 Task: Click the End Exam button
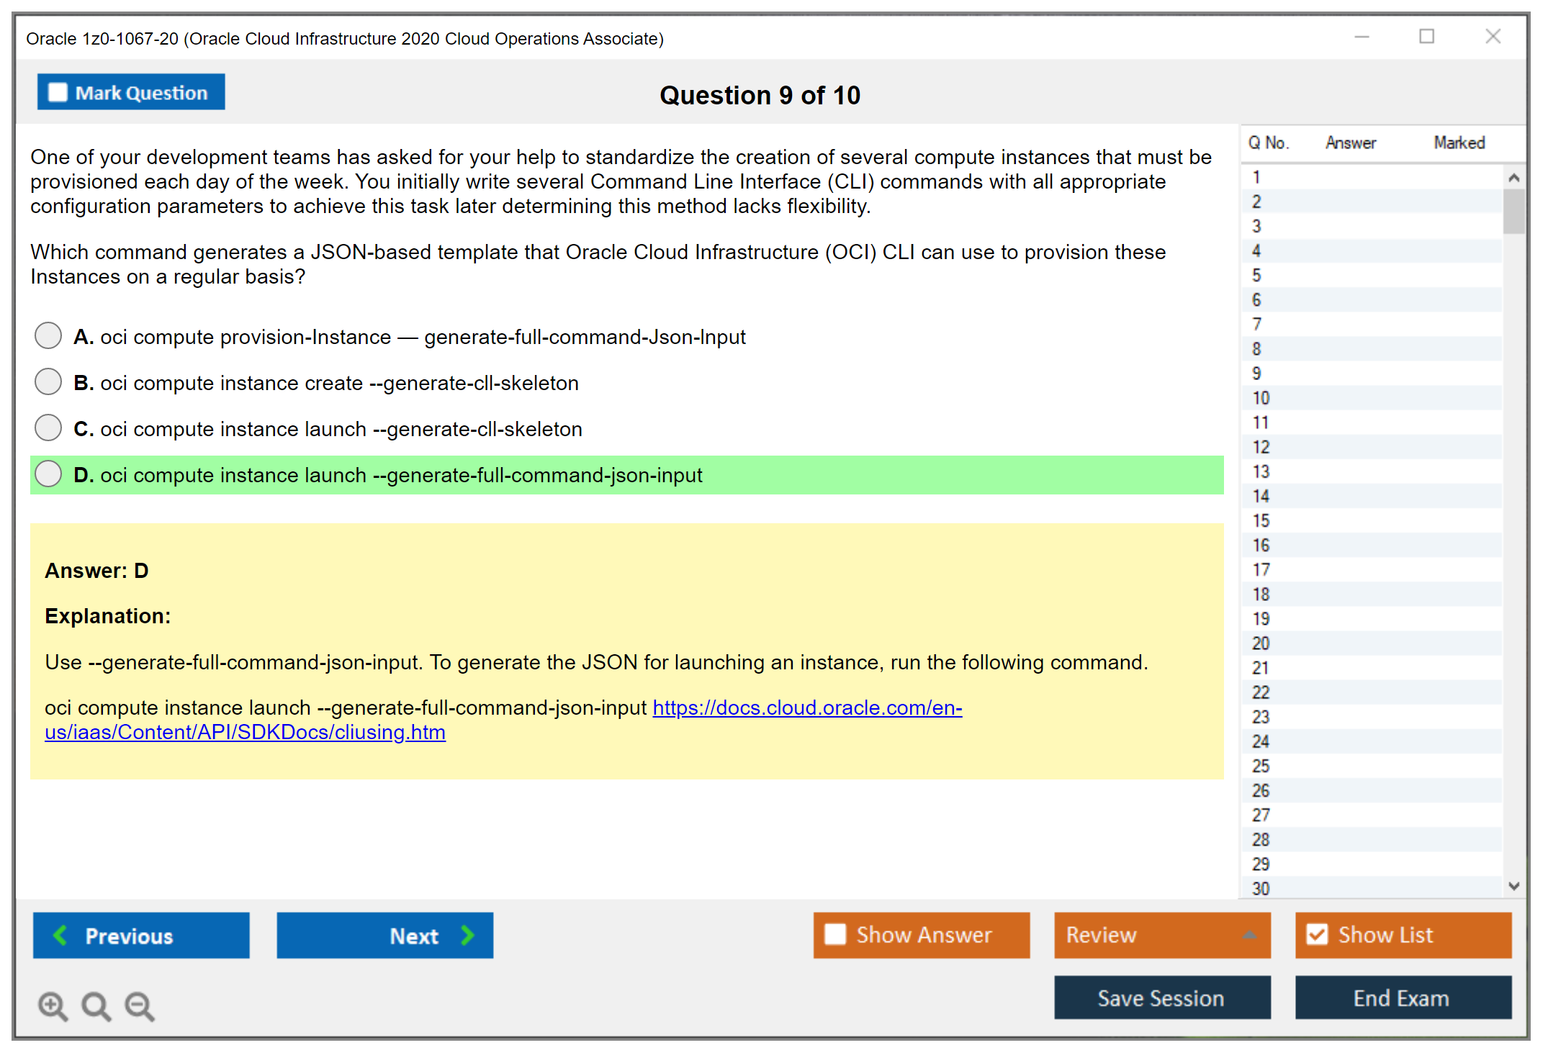(1402, 998)
